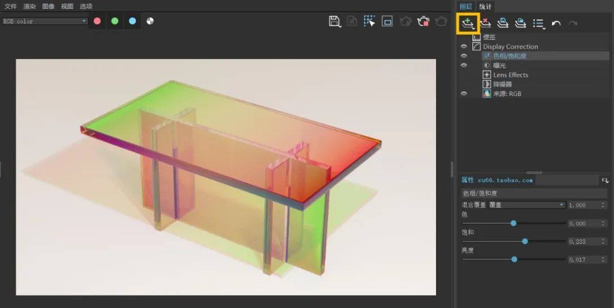Click the load layer preset folder icon
Image resolution: width=614 pixels, height=308 pixels.
pyautogui.click(x=520, y=23)
